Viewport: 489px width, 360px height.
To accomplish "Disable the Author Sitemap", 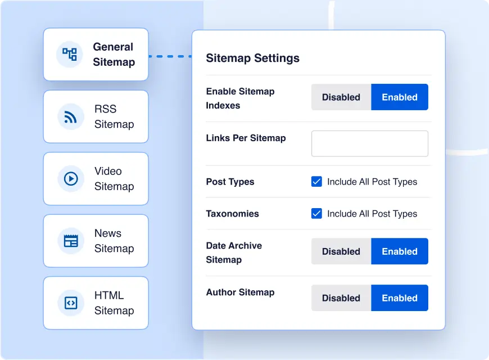I will (341, 298).
